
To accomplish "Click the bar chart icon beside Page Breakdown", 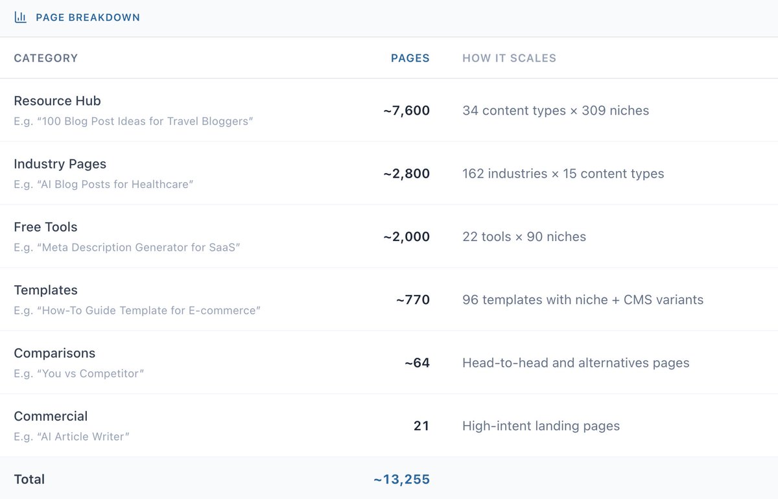I will pos(21,17).
